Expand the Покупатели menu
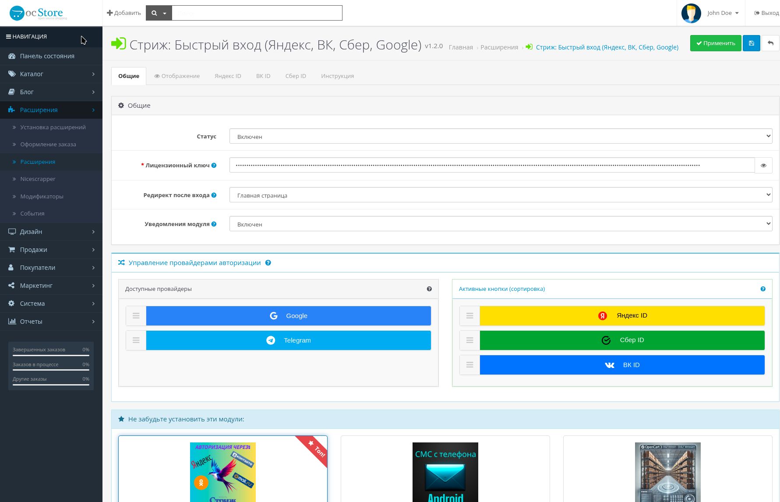Image resolution: width=780 pixels, height=502 pixels. [51, 268]
